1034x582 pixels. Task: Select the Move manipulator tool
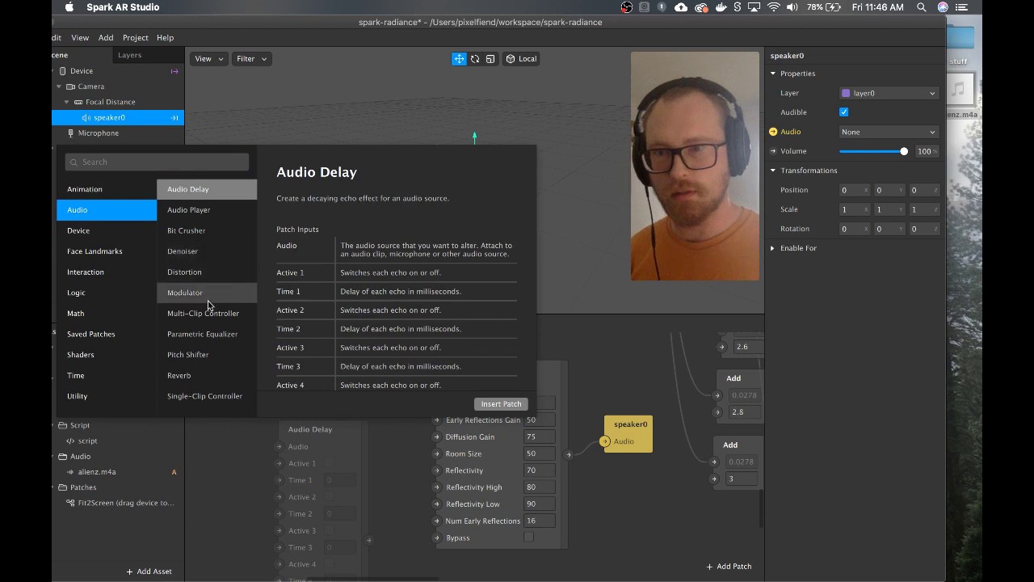tap(459, 59)
